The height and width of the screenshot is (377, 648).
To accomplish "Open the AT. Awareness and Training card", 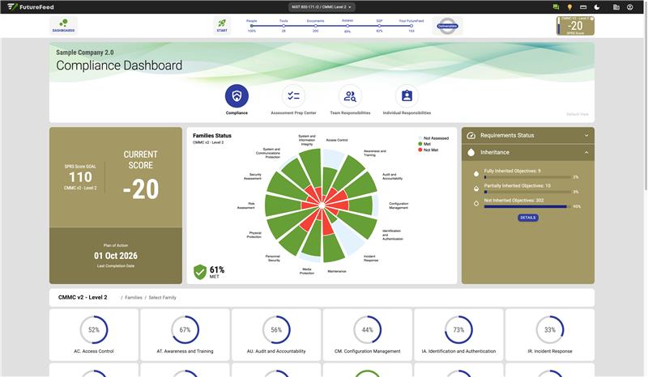I will click(185, 335).
